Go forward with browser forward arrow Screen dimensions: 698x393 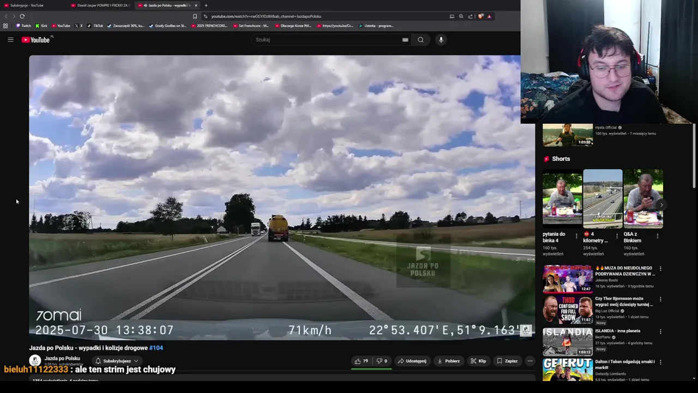pyautogui.click(x=14, y=16)
